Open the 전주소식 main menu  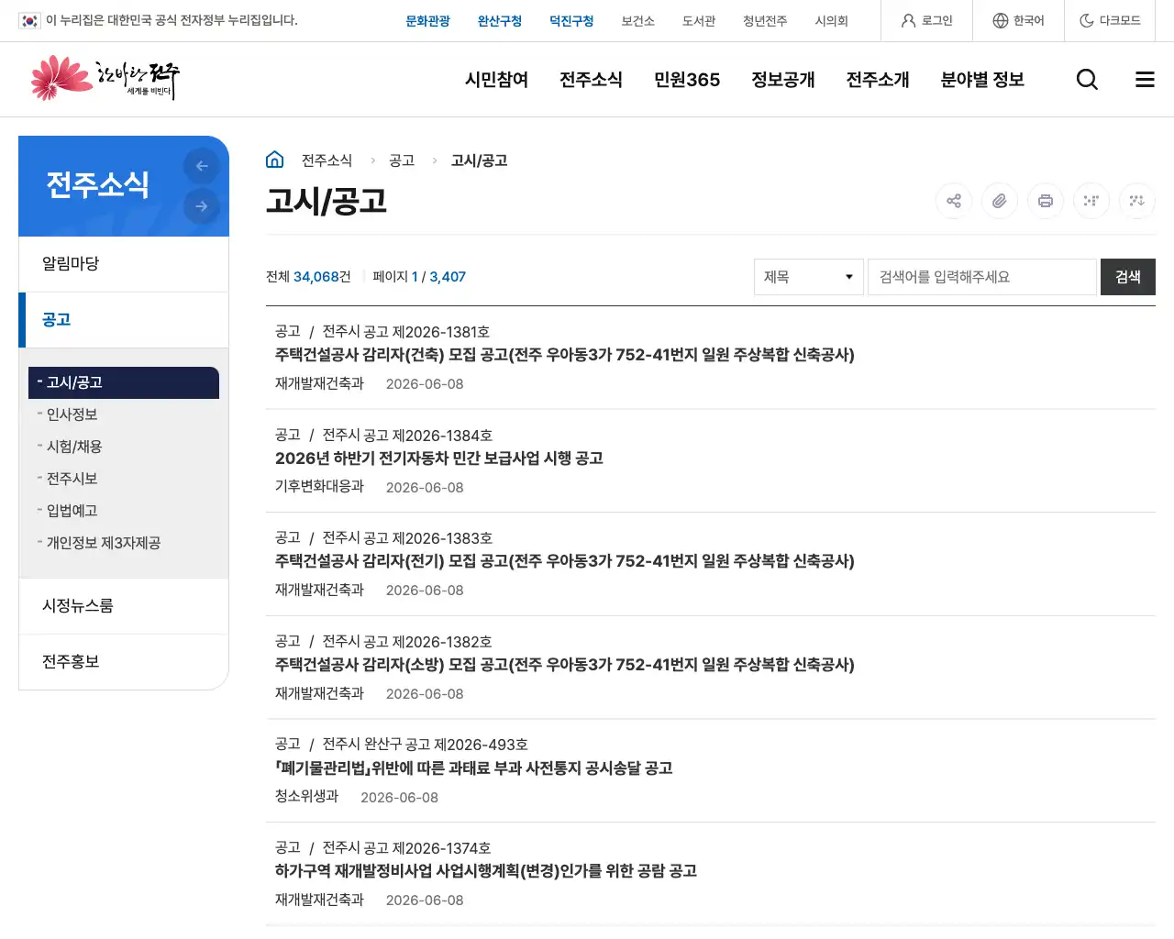tap(591, 80)
